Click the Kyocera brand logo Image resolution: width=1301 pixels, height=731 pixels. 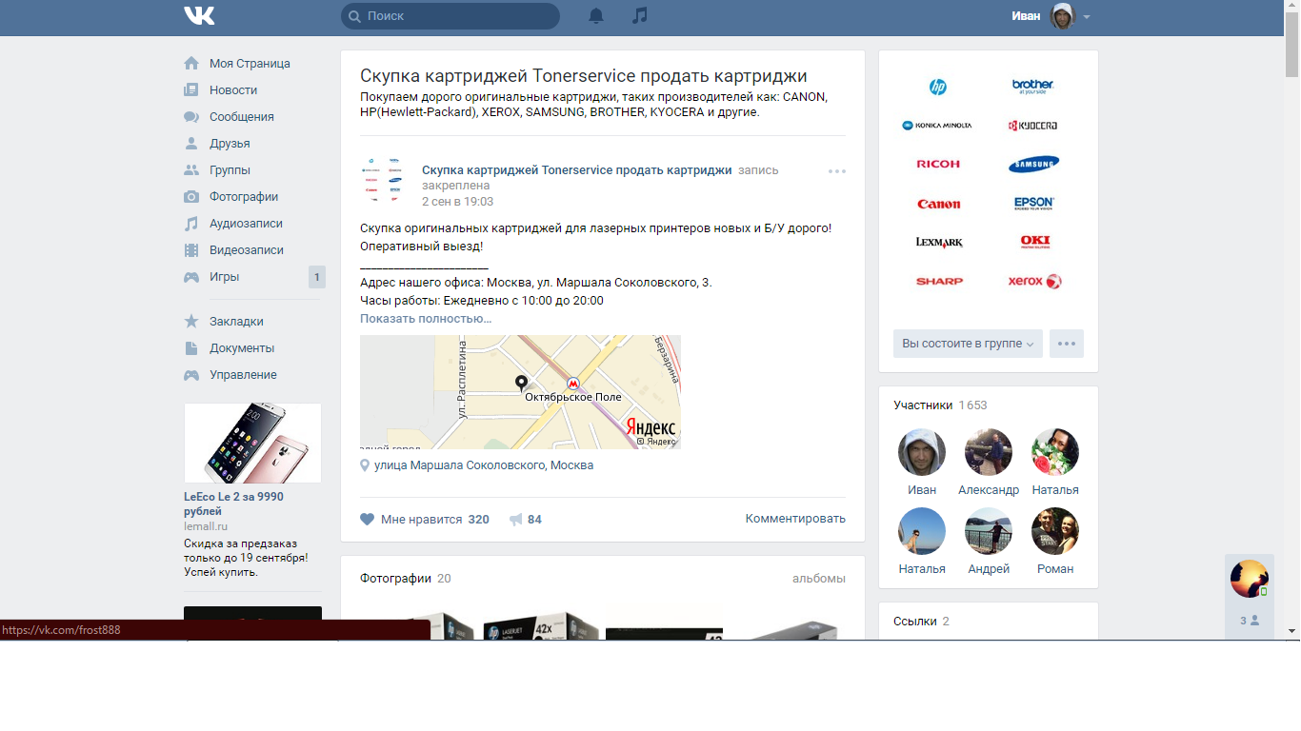click(1033, 126)
